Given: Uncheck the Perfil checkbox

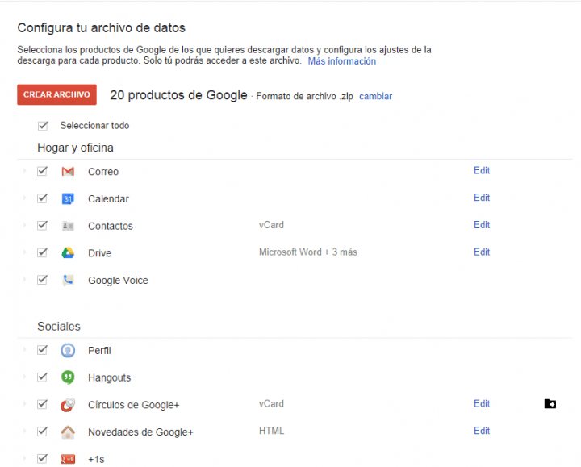Looking at the screenshot, I should pyautogui.click(x=42, y=349).
